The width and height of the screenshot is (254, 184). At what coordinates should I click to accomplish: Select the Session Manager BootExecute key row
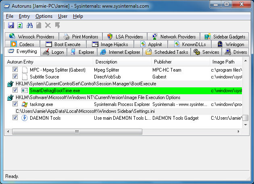(124, 84)
